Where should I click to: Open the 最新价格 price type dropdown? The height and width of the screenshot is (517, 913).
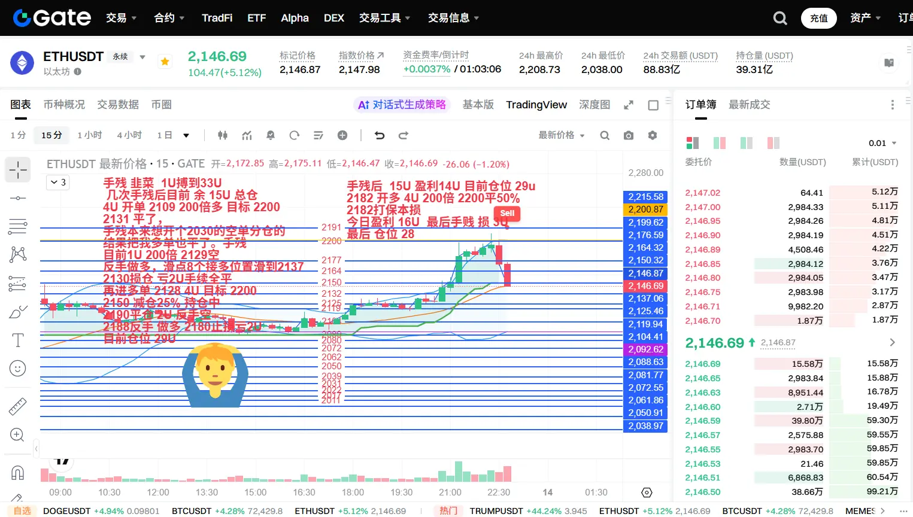[562, 135]
